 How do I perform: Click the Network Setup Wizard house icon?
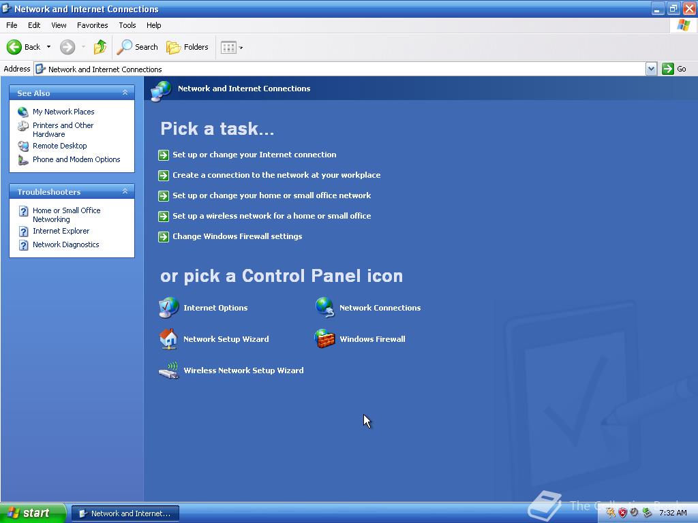tap(169, 339)
